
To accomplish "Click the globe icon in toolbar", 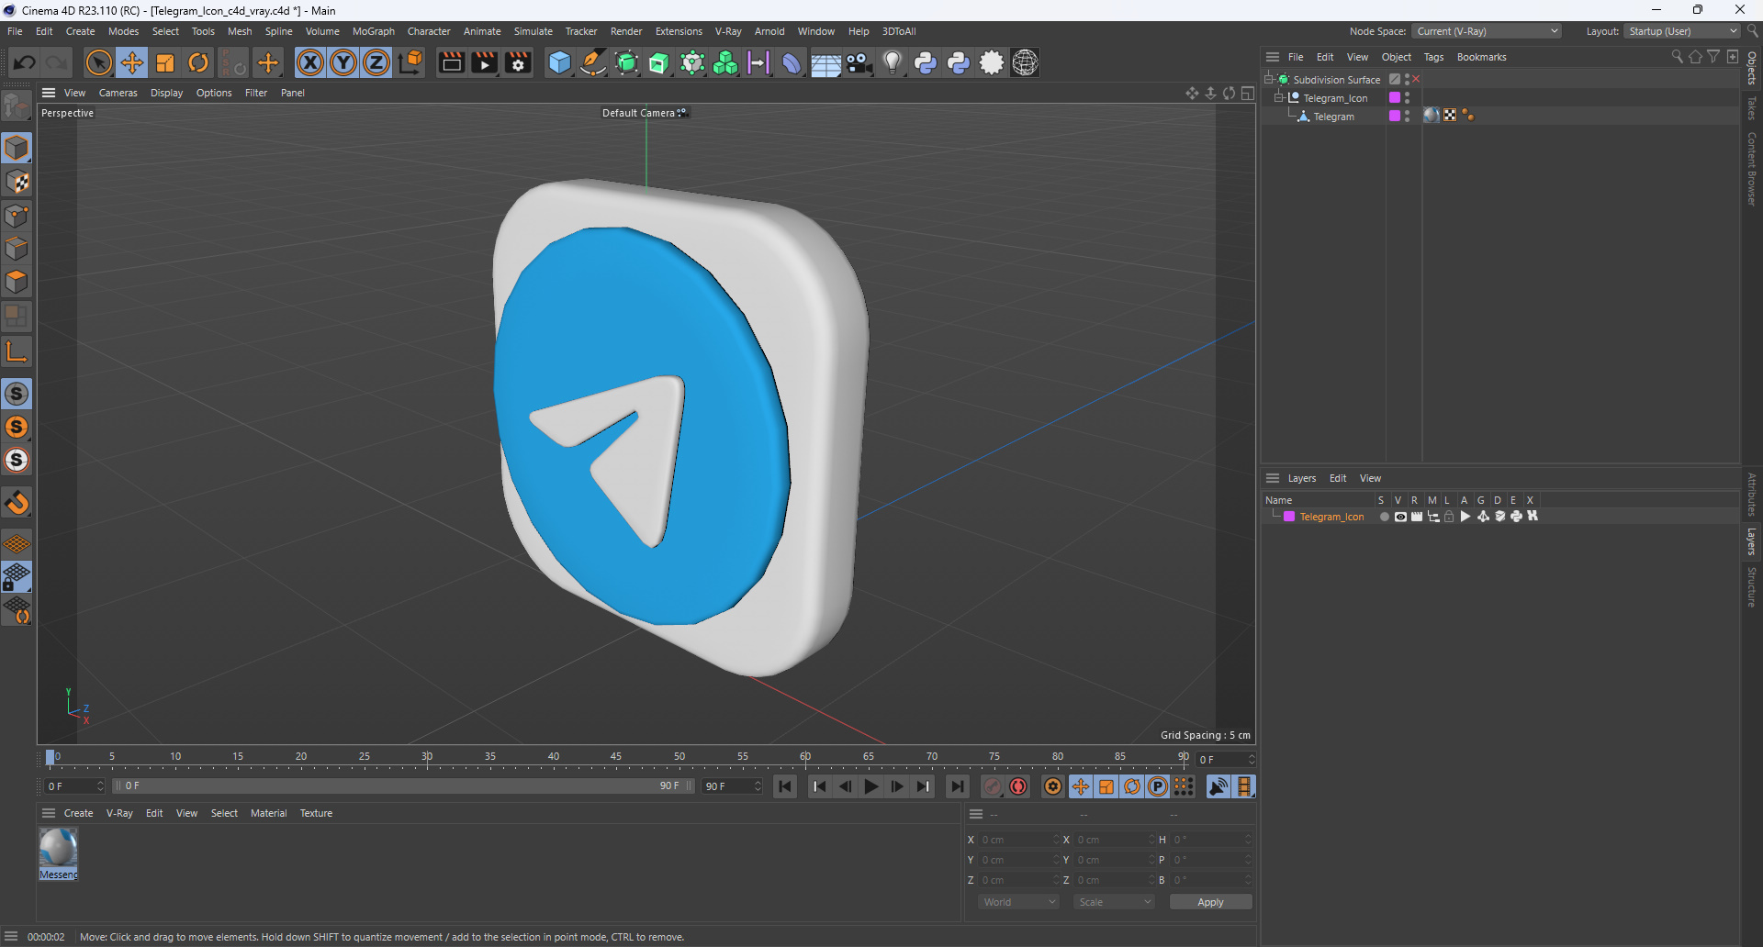I will [1025, 62].
